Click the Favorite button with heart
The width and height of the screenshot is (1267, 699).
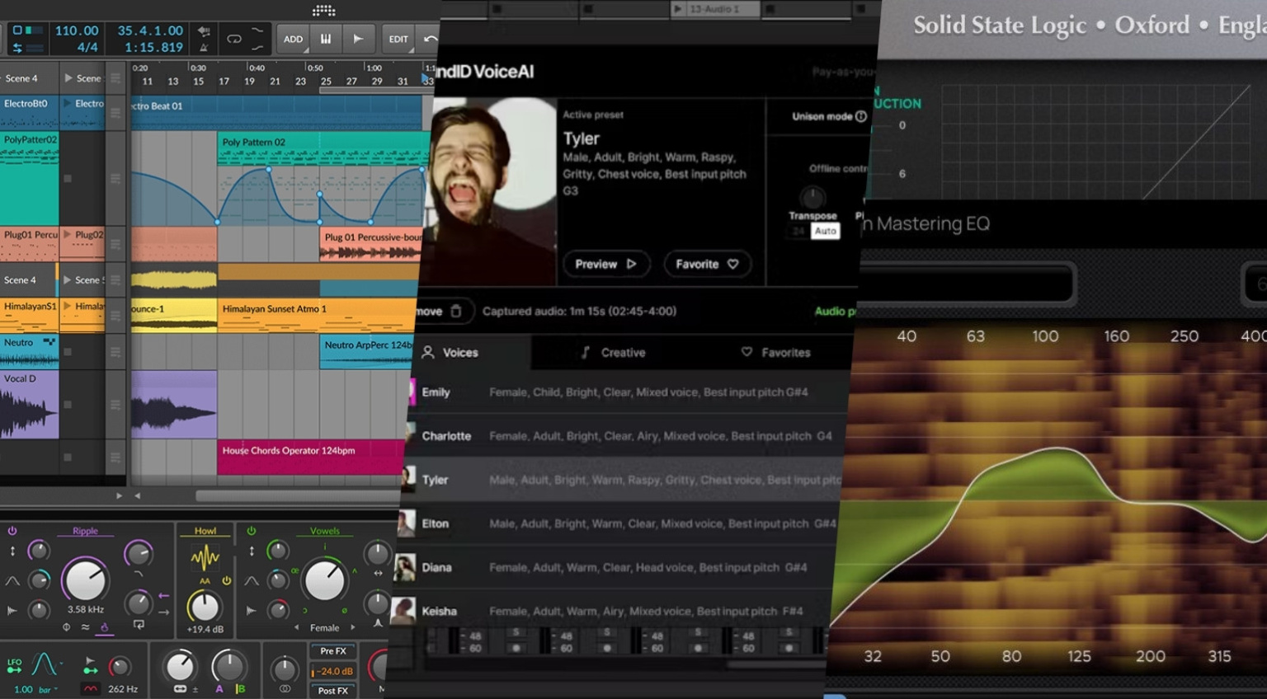click(707, 264)
